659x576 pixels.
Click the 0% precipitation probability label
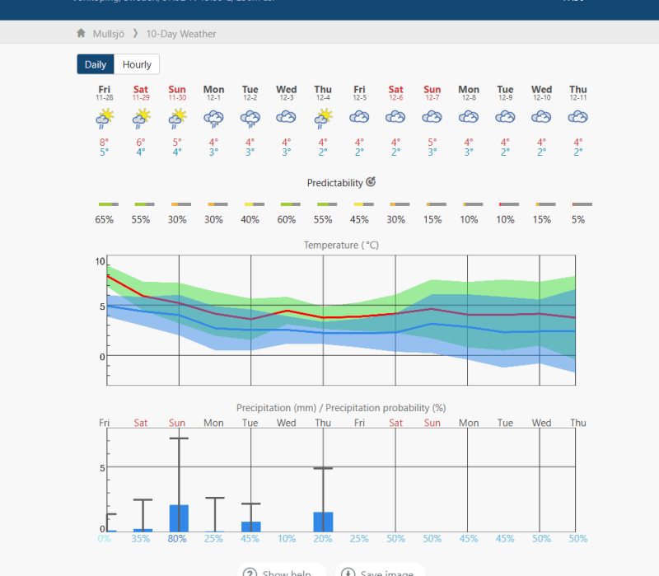coord(105,539)
